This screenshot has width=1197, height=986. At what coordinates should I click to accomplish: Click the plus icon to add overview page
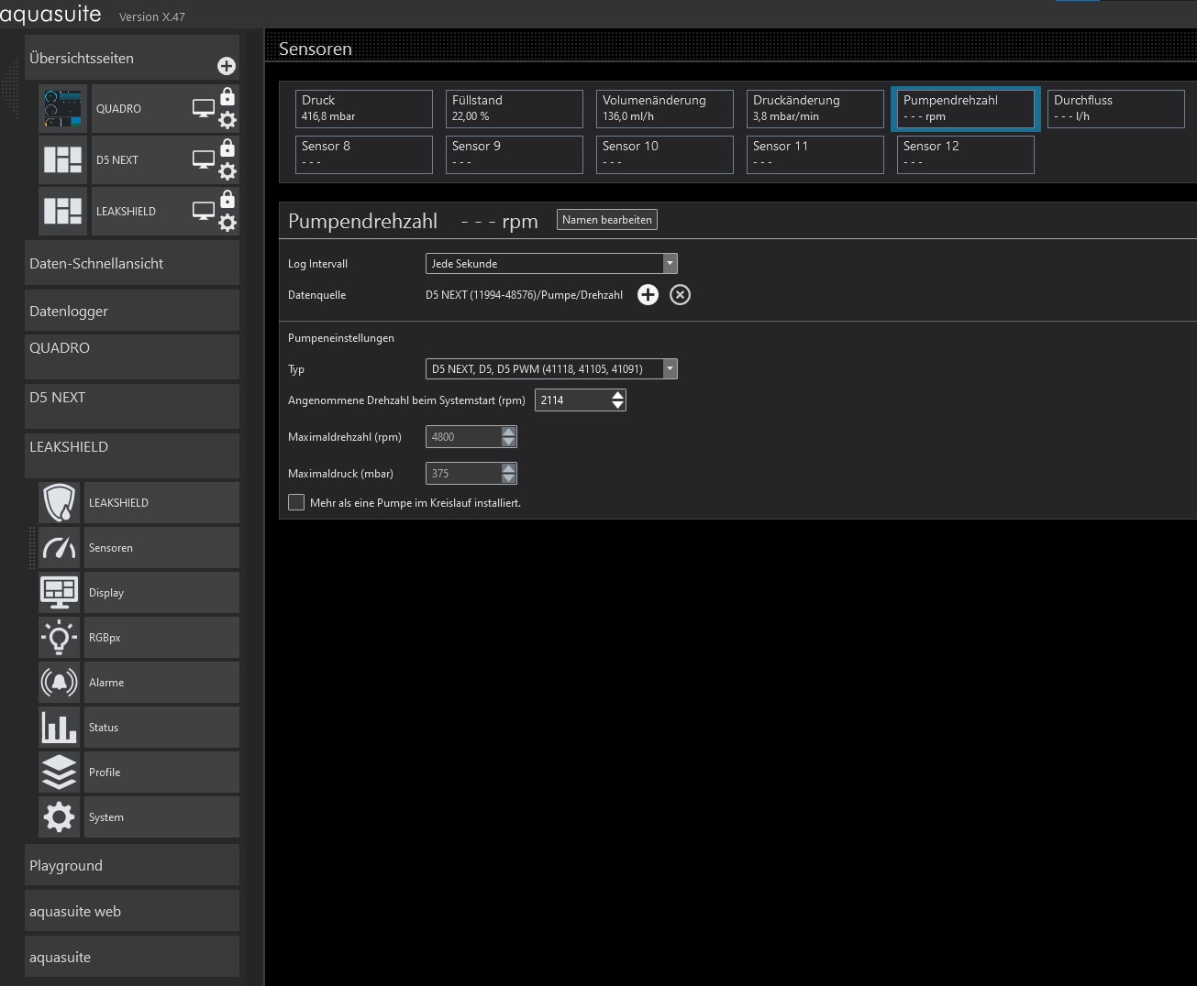pos(226,66)
